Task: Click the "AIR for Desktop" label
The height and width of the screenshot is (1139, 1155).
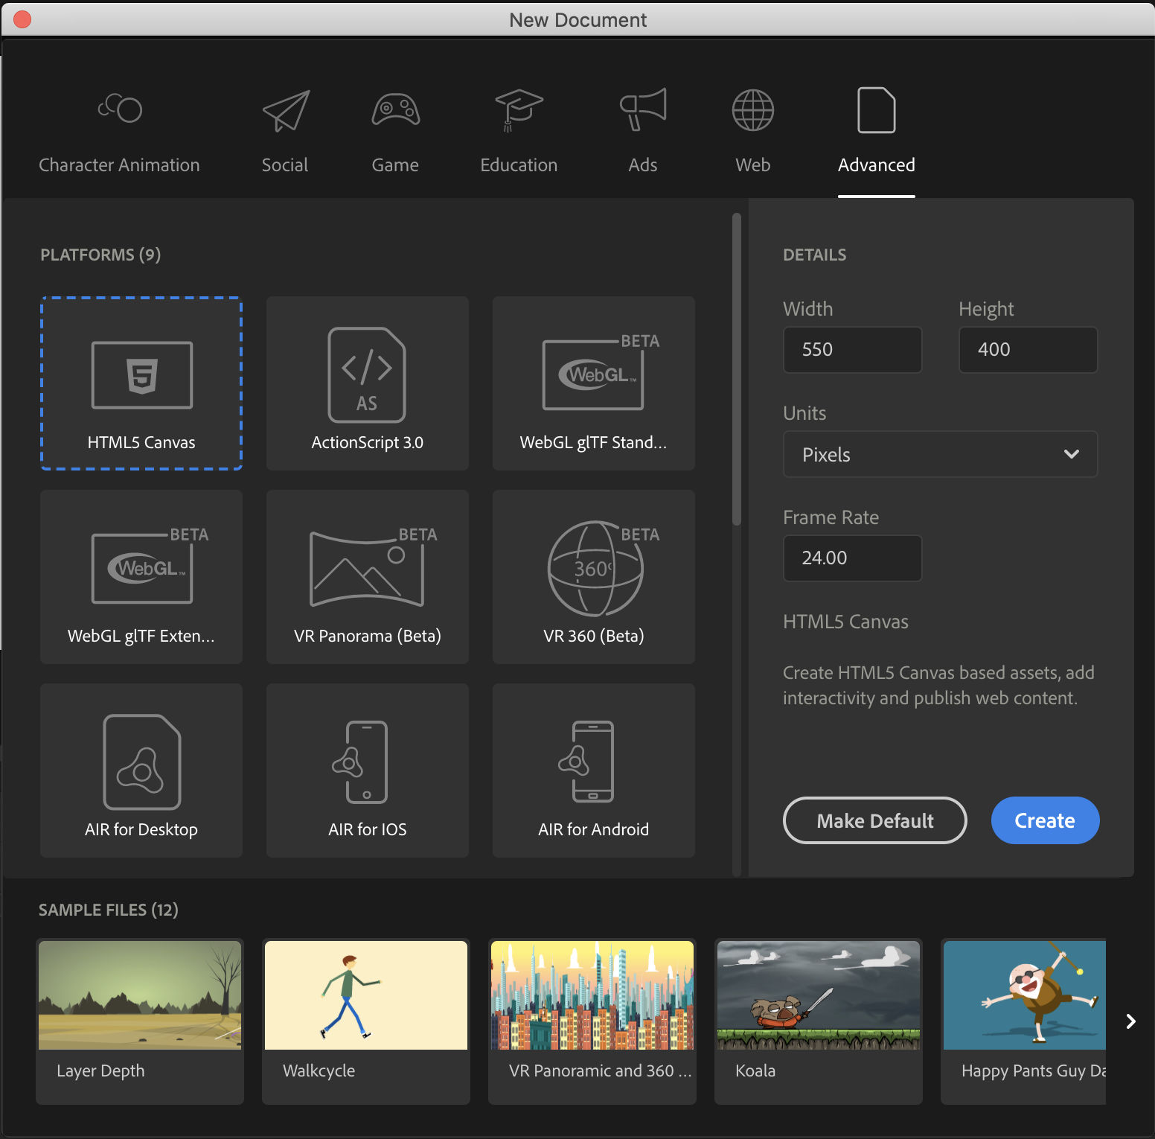Action: 141,830
